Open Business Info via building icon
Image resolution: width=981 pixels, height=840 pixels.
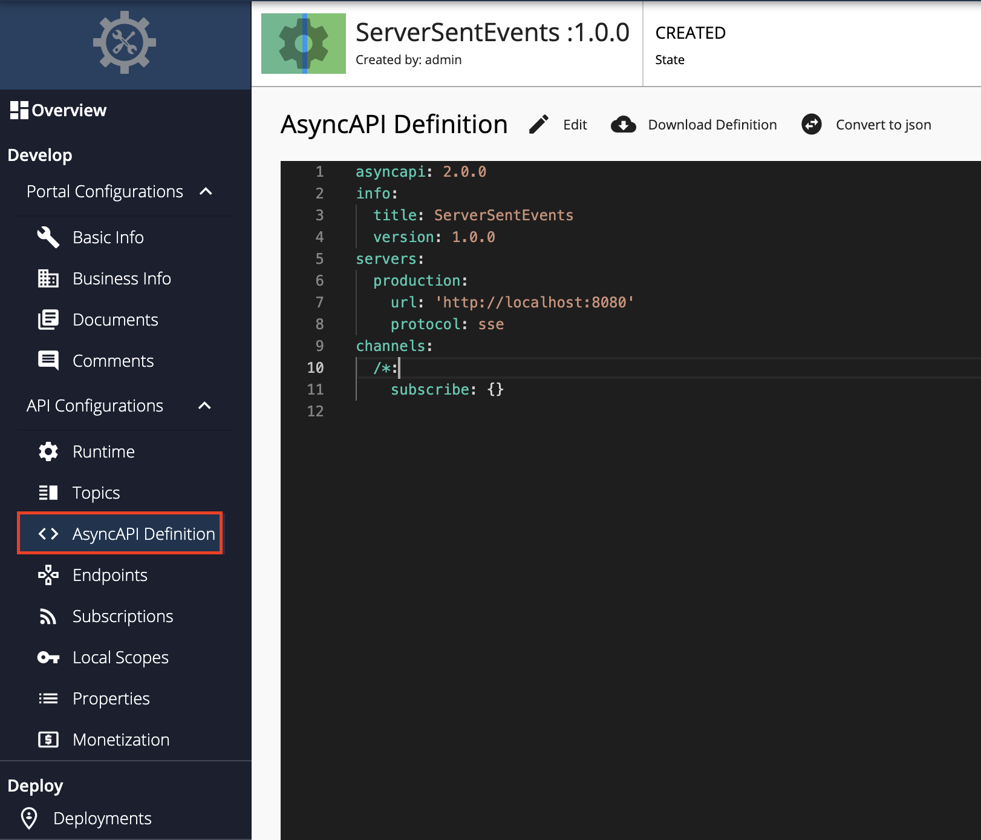[x=48, y=278]
